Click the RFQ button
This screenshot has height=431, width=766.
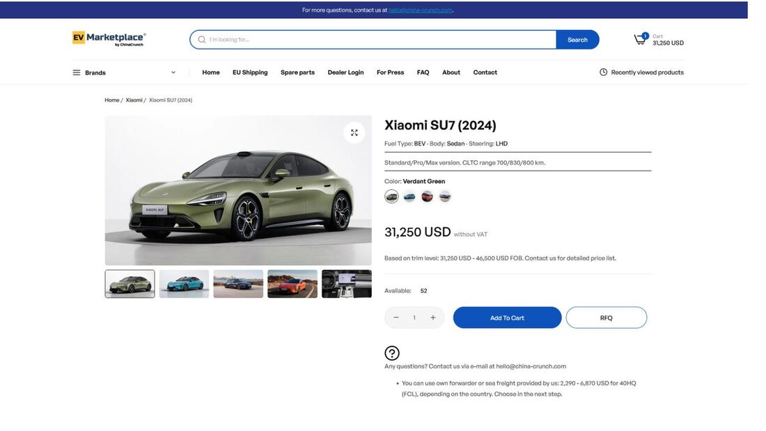point(607,318)
